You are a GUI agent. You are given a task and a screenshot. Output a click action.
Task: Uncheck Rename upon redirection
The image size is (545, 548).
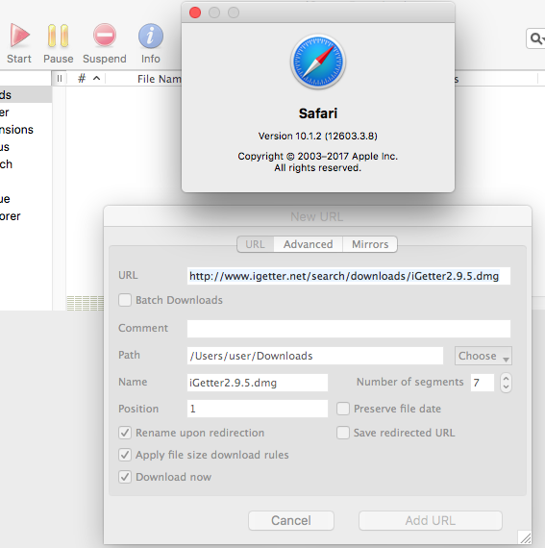pyautogui.click(x=125, y=433)
